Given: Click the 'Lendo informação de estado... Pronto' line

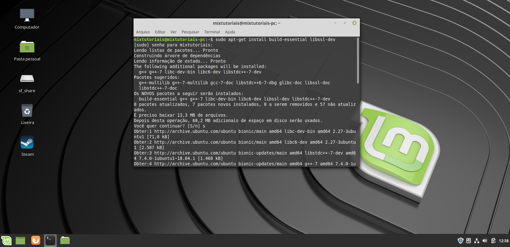Looking at the screenshot, I should (180, 61).
